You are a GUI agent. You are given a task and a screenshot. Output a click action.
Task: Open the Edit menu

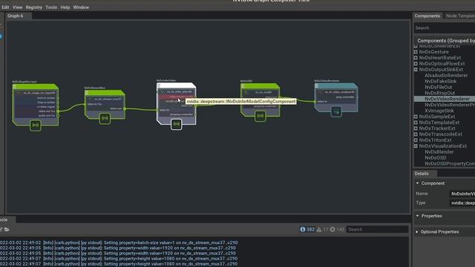(x=5, y=7)
